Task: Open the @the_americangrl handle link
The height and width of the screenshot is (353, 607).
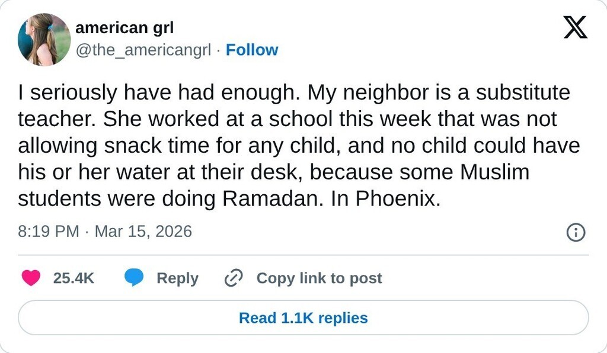Action: (x=143, y=50)
